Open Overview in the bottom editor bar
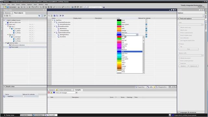Screen dimensions: 208x117 point(26,115)
